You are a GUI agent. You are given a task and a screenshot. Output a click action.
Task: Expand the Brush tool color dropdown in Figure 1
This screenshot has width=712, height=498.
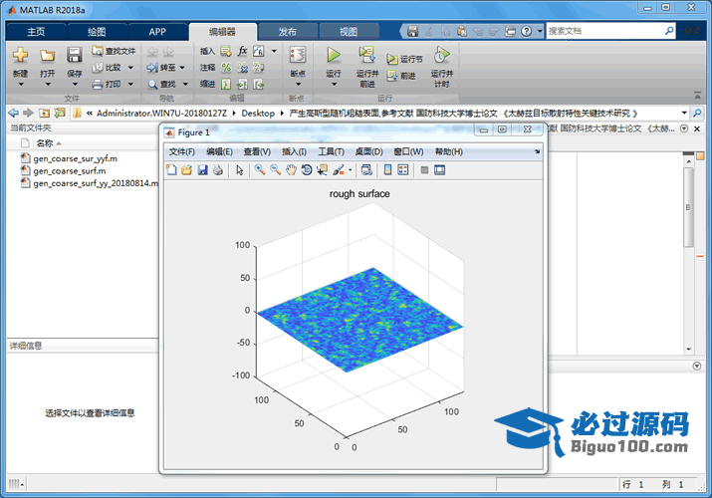pyautogui.click(x=351, y=170)
